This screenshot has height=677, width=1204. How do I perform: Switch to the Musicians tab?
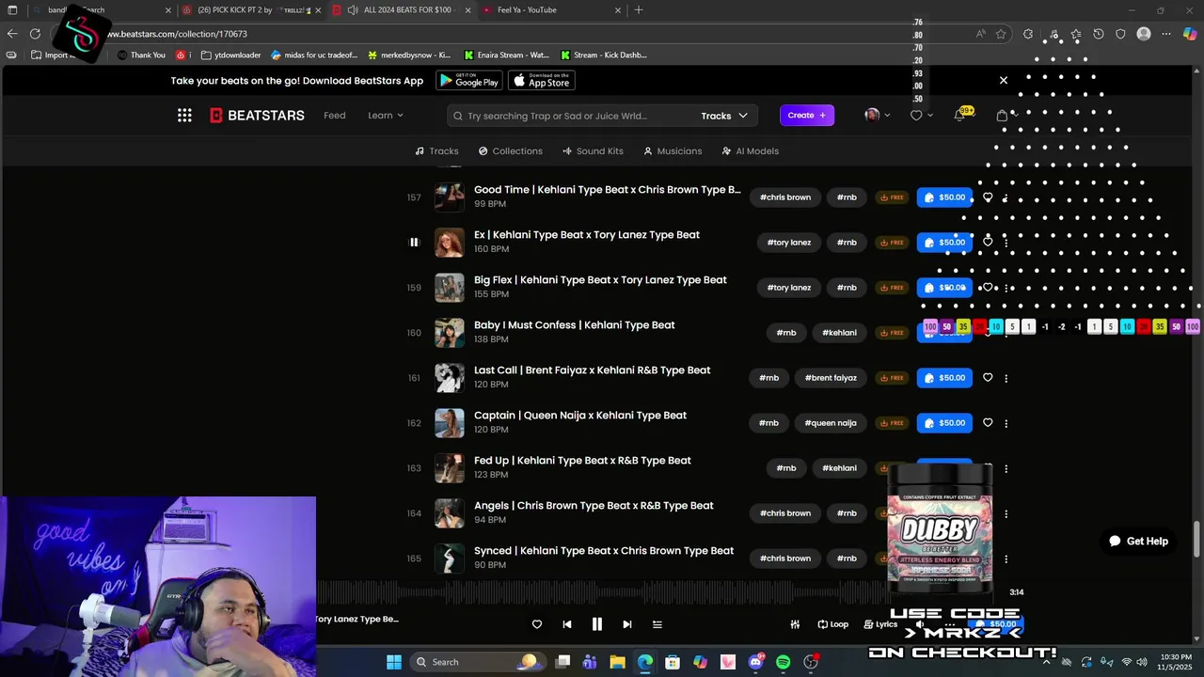[x=673, y=151]
